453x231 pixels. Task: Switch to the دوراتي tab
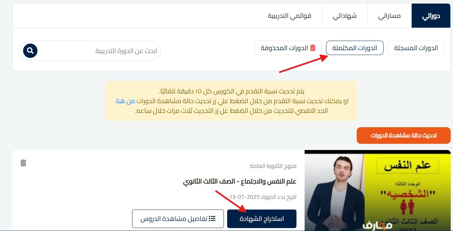[x=431, y=16]
